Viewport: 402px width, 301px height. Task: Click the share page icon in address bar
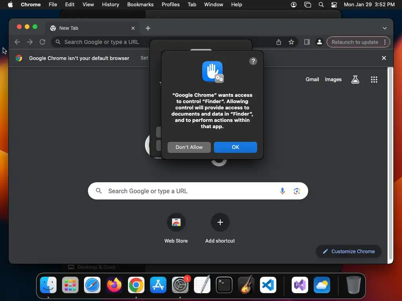[x=279, y=42]
